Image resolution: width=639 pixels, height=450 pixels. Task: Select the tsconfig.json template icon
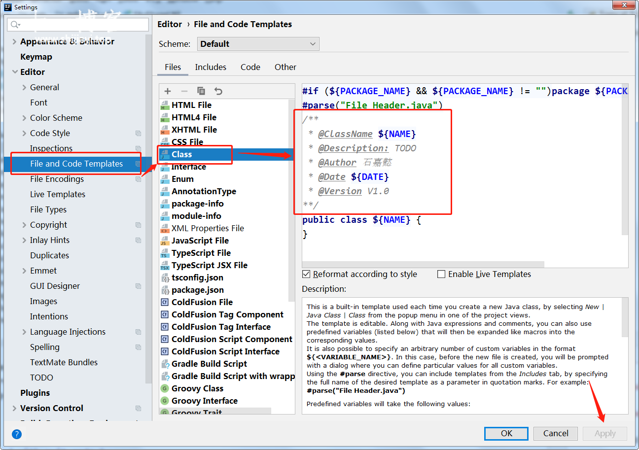point(165,277)
